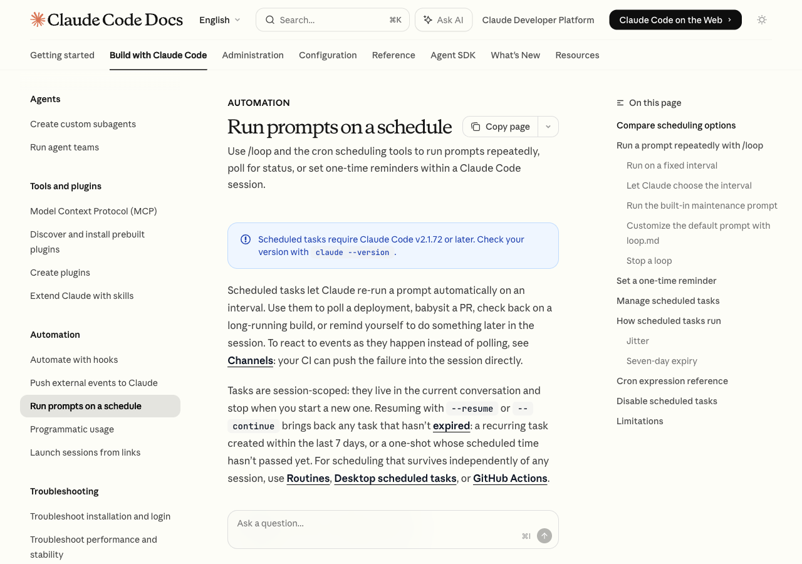Go to the Resources tab
The image size is (802, 564).
[578, 55]
